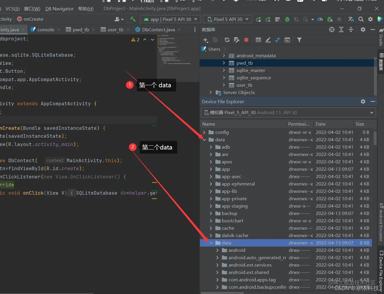Open the user account icon dropdown
Screen dimensions: 384x294
(x=119, y=19)
